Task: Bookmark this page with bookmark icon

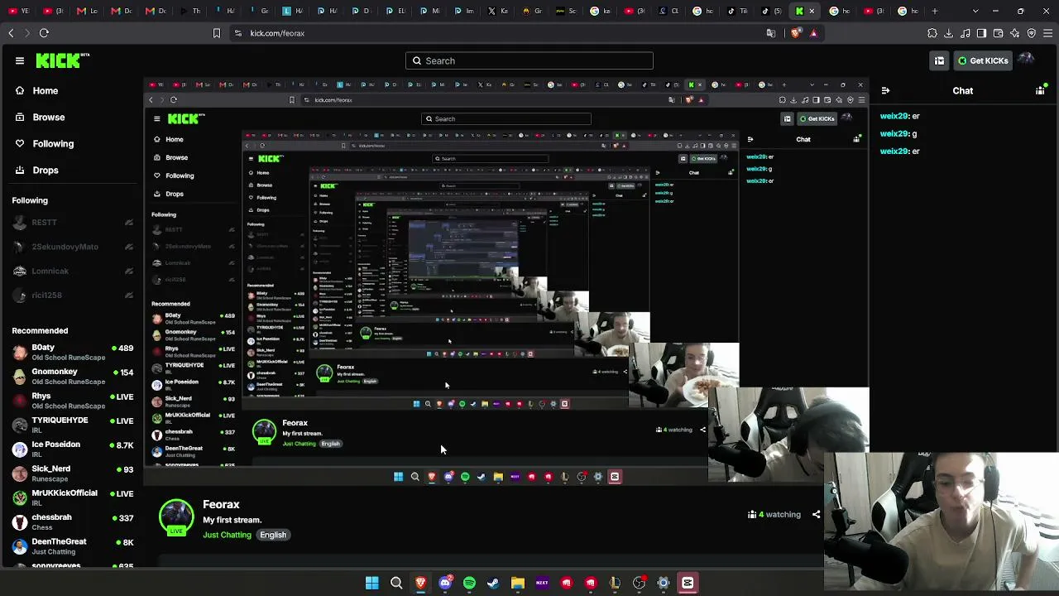Action: click(x=217, y=33)
